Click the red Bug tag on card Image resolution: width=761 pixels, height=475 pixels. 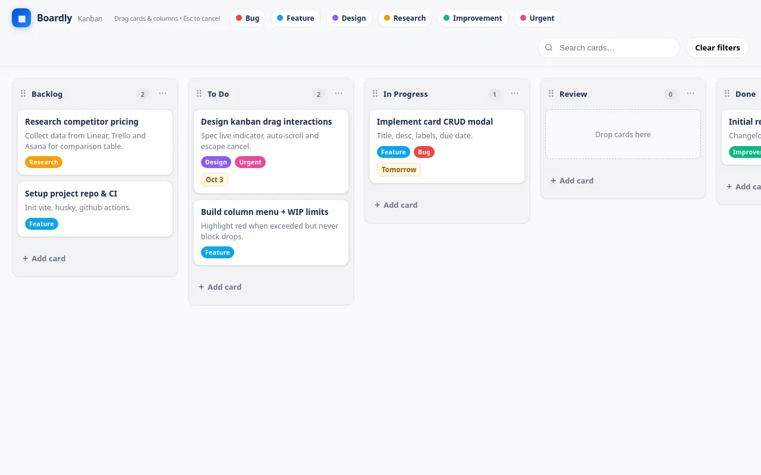tap(424, 152)
